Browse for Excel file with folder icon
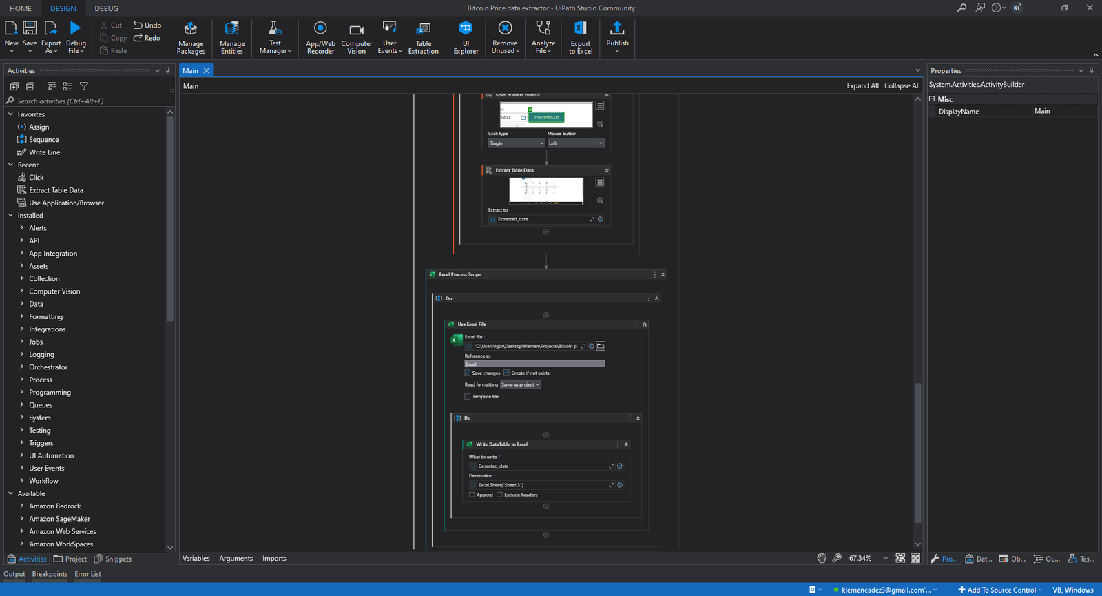Screen dimensions: 1102x596 601,346
